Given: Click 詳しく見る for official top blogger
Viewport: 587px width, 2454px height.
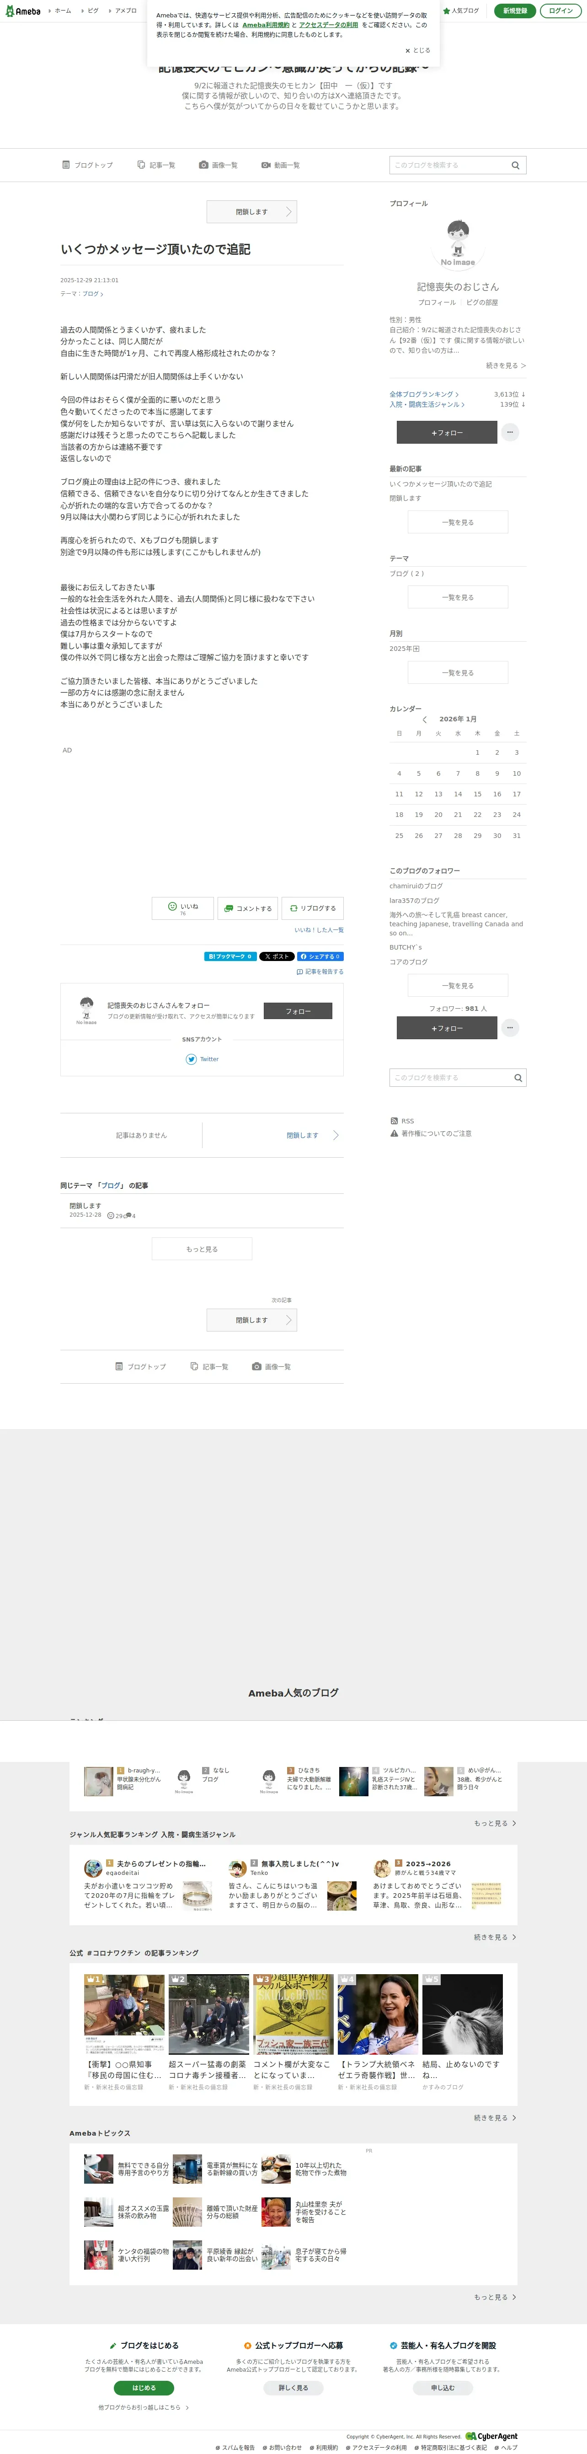Looking at the screenshot, I should 293,2387.
